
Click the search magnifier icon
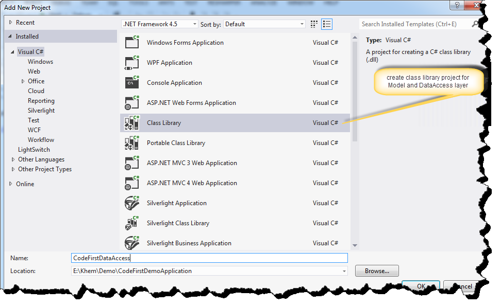pyautogui.click(x=475, y=24)
